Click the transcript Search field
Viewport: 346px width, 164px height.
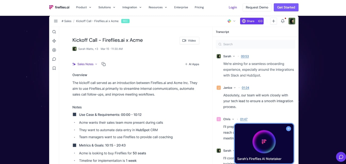click(255, 44)
